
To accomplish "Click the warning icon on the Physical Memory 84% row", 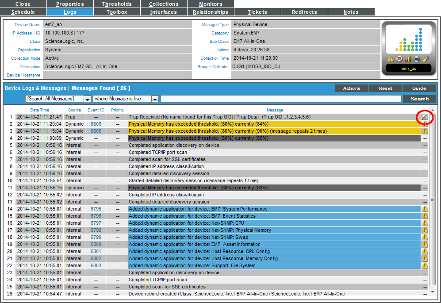I will point(426,124).
